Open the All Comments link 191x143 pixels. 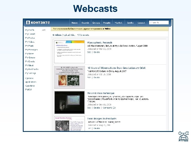83,35
